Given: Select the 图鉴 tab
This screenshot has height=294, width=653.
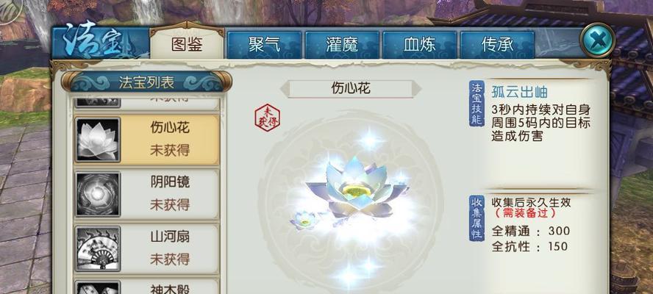Looking at the screenshot, I should pyautogui.click(x=187, y=43).
